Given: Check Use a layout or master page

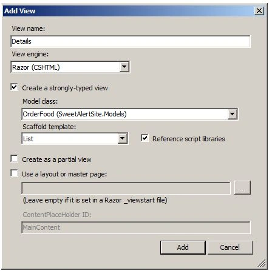Looking at the screenshot, I should point(15,173).
